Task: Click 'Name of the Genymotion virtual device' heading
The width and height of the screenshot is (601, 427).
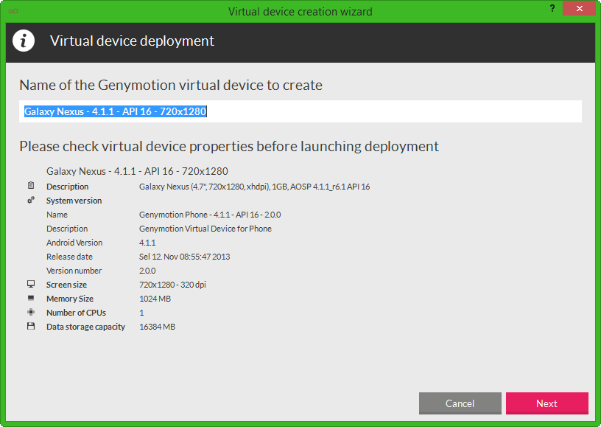Action: (171, 85)
